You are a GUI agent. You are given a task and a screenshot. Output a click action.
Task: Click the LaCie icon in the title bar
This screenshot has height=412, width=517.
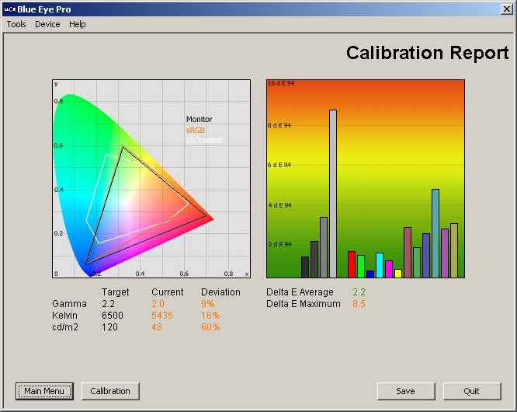[9, 9]
